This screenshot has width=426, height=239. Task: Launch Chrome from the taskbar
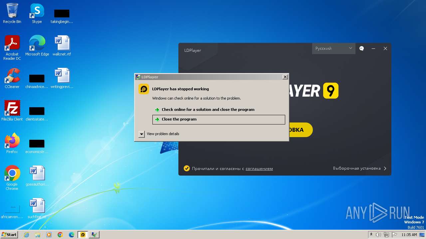pos(60,235)
